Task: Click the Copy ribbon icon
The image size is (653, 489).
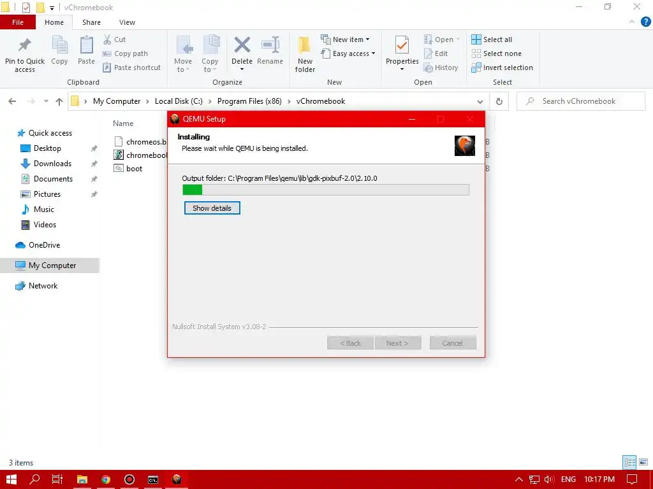Action: coord(59,45)
